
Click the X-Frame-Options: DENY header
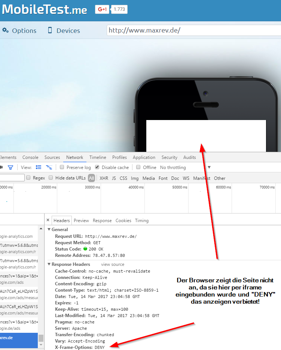tap(80, 347)
